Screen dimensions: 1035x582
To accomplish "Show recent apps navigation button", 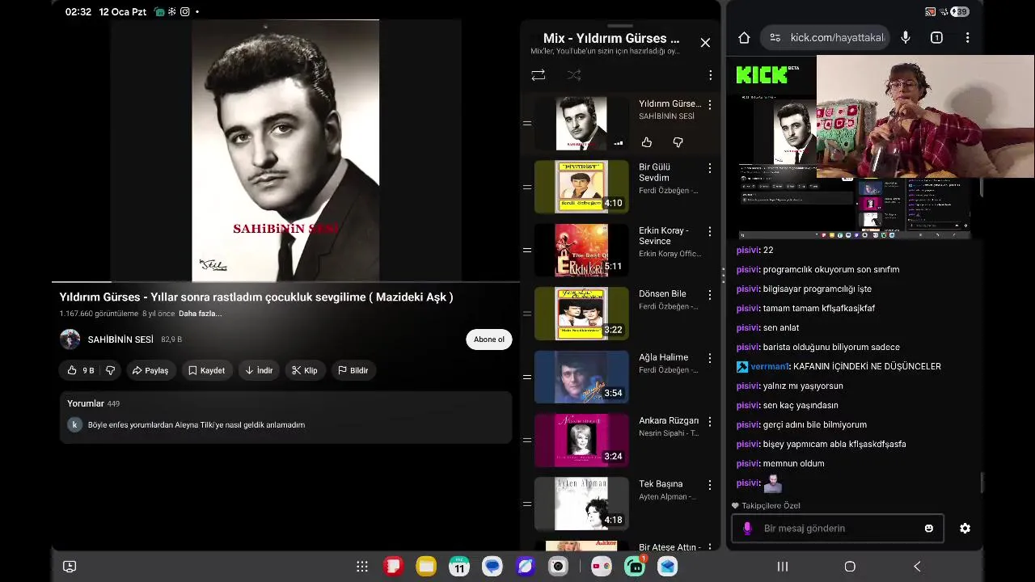I will pyautogui.click(x=783, y=567).
